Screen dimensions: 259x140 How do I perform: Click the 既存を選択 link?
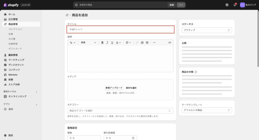point(131,88)
